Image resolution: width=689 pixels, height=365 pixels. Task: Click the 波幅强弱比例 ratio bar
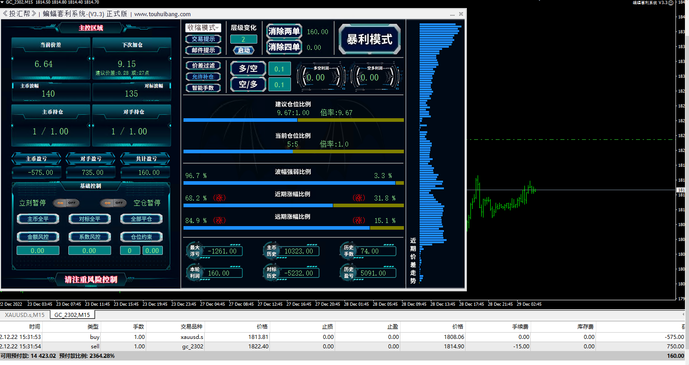[x=294, y=183]
